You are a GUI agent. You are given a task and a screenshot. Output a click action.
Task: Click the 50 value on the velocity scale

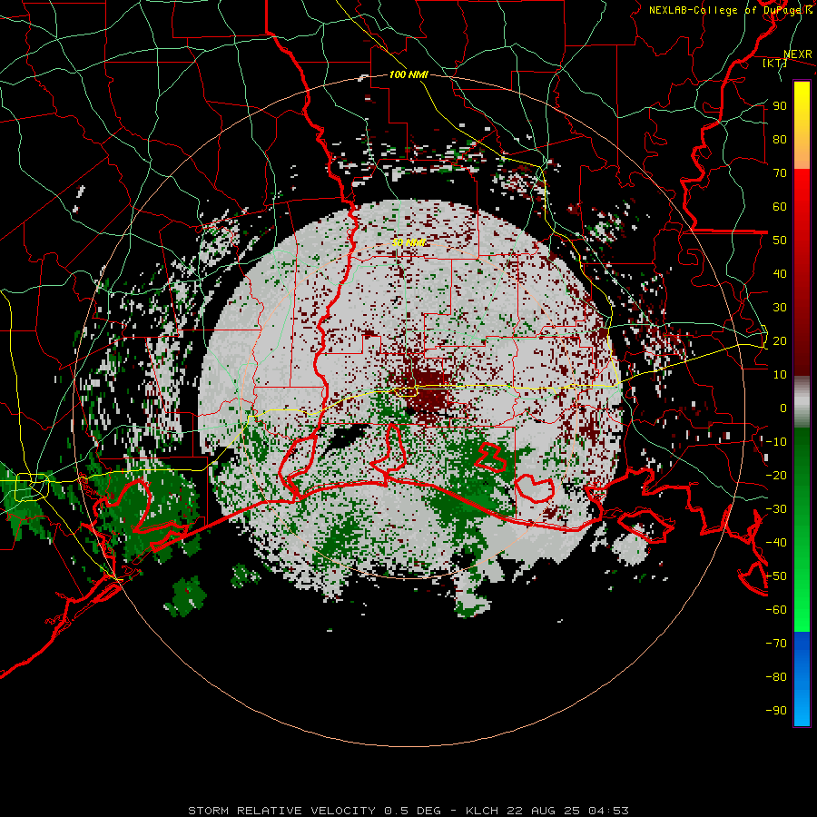780,241
